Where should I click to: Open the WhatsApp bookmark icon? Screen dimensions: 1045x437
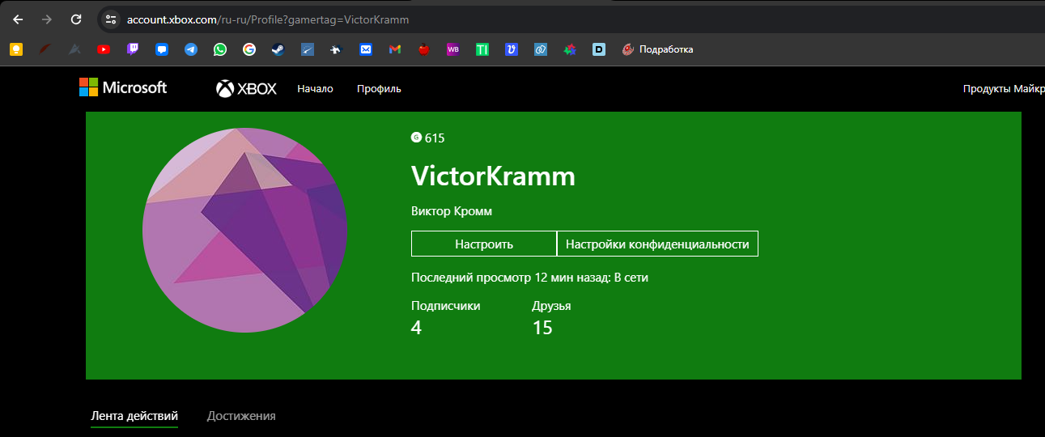point(220,49)
